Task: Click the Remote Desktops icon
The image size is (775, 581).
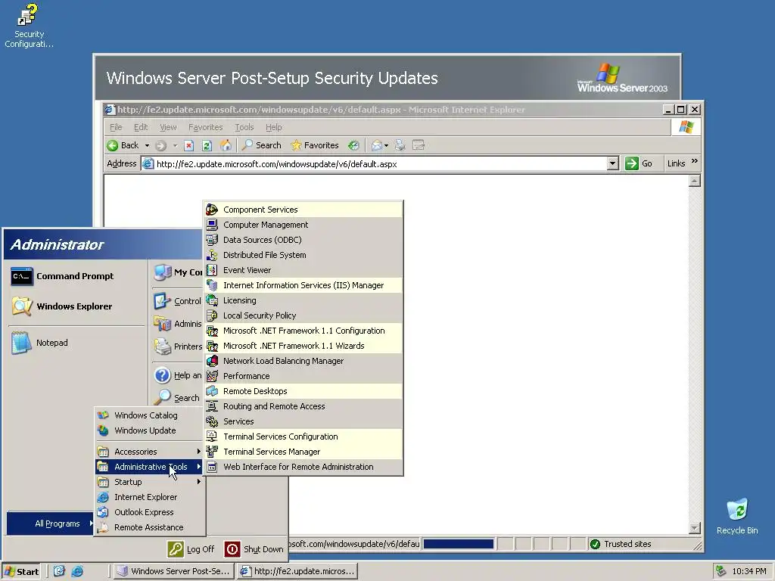Action: tap(212, 391)
